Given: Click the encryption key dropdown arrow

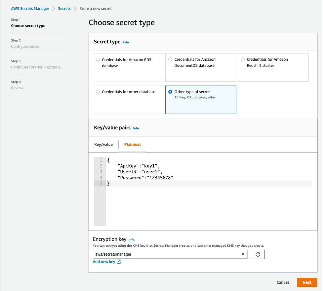Looking at the screenshot, I should point(244,254).
